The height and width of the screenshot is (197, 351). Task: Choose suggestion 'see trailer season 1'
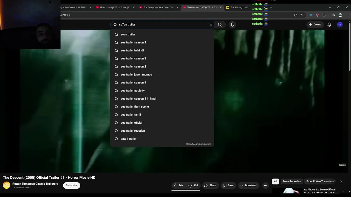point(162,42)
